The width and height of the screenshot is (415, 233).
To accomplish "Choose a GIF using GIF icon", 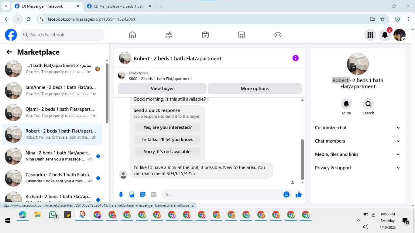I will [154, 194].
